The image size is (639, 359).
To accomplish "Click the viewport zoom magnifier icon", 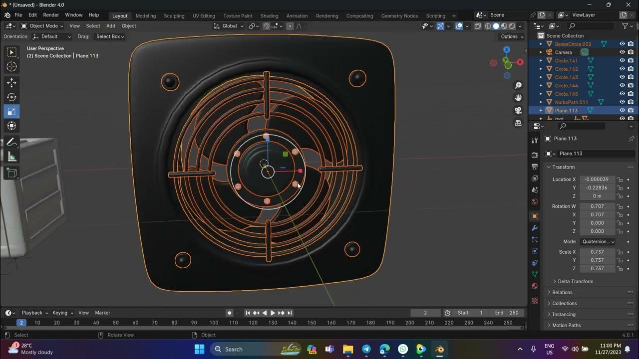I will 518,86.
